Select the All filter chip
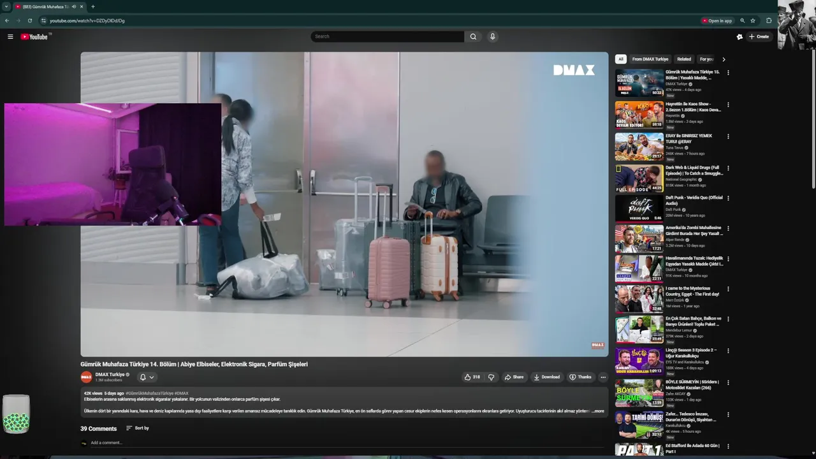This screenshot has width=816, height=459. [620, 59]
